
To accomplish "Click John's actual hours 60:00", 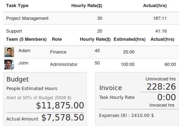I will (170, 64).
